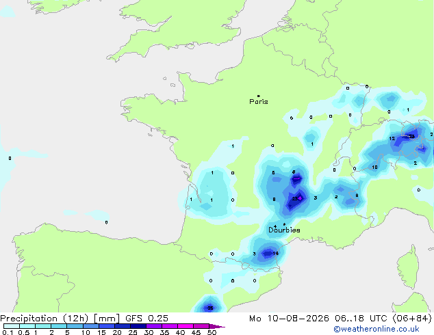The height and width of the screenshot is (335, 434).
Task: Click the value 12 over Switzerland
Action: (x=392, y=139)
